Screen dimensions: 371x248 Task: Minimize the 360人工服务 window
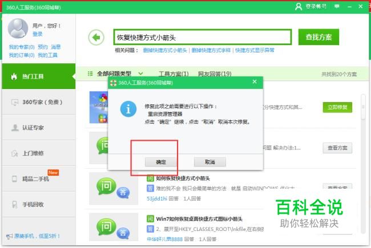[349, 7]
